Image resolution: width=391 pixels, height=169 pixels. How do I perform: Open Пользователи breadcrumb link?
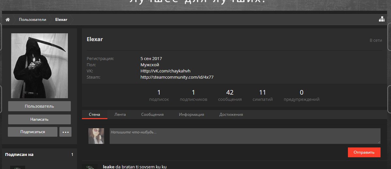tap(32, 20)
